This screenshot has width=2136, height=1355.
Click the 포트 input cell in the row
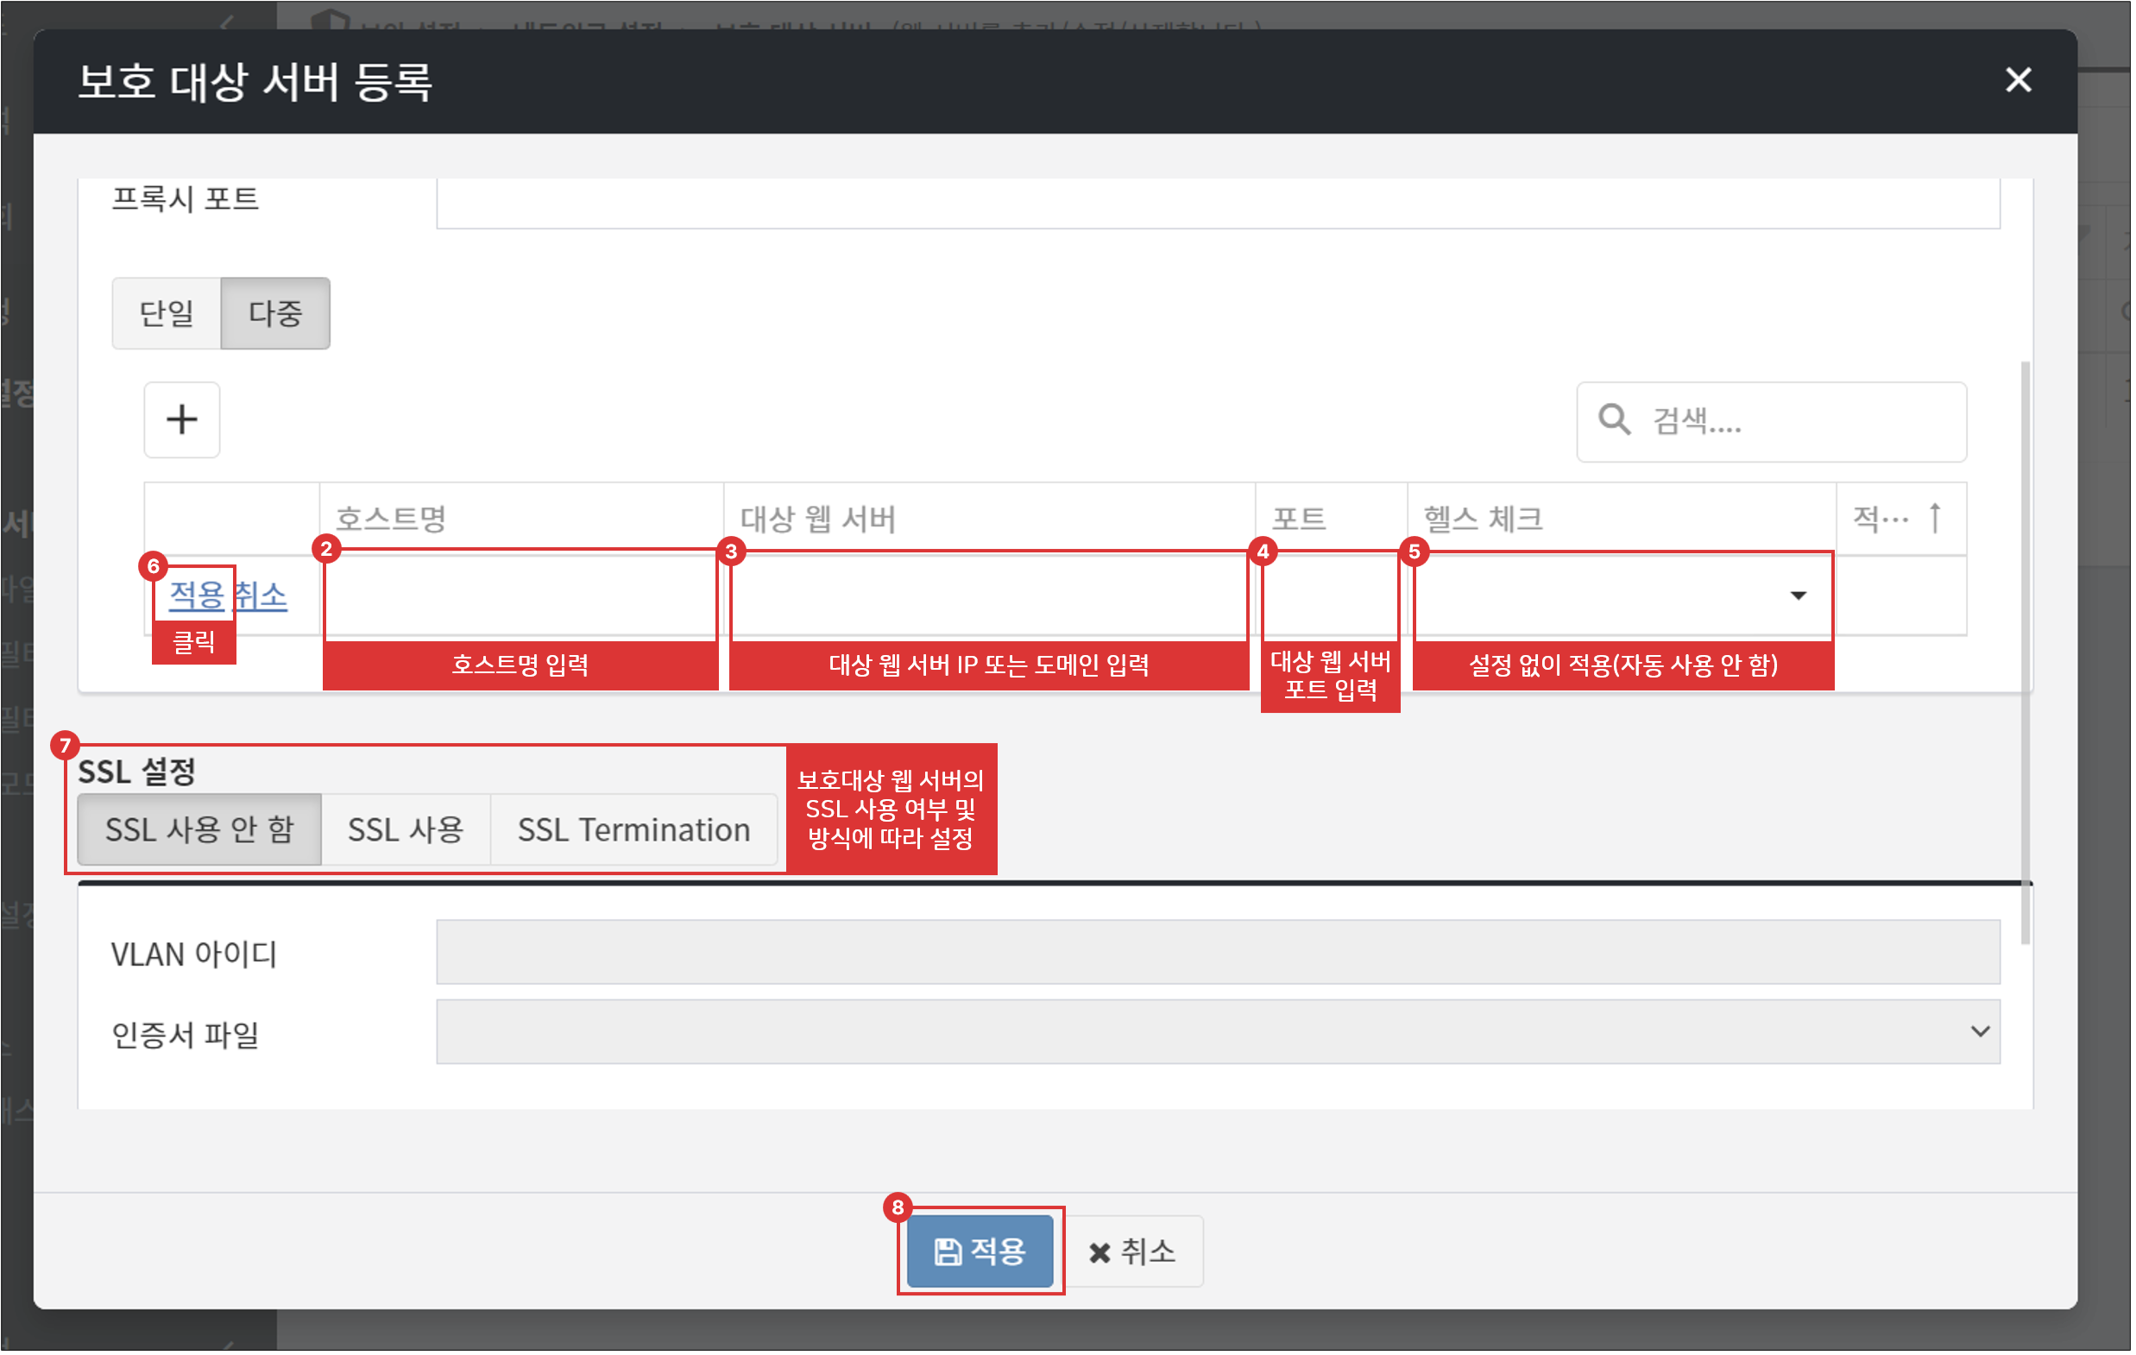point(1333,596)
